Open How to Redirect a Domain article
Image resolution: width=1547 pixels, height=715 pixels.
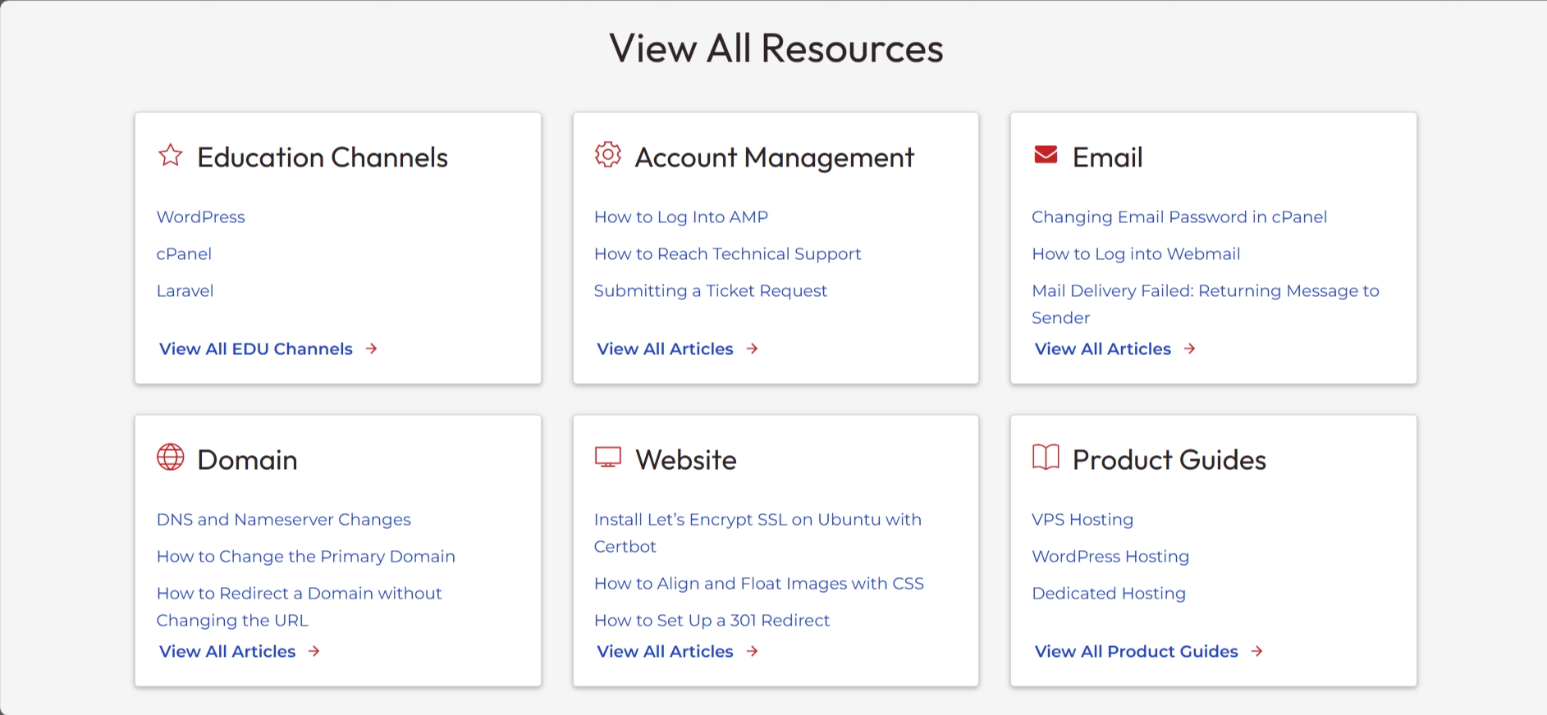300,607
